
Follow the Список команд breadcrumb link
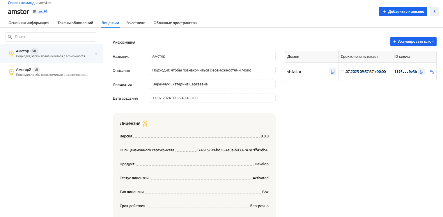click(x=21, y=3)
